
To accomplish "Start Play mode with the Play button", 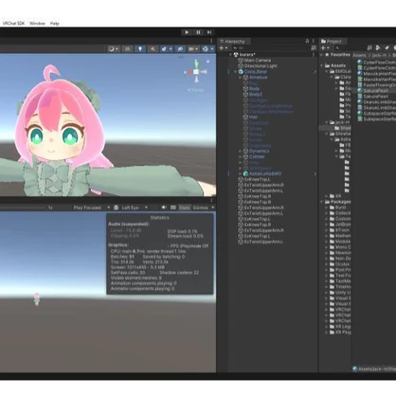I will point(187,32).
